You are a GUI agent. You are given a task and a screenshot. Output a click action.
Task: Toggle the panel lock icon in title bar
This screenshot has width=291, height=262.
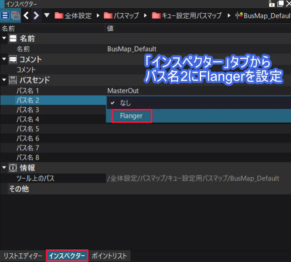pos(271,3)
